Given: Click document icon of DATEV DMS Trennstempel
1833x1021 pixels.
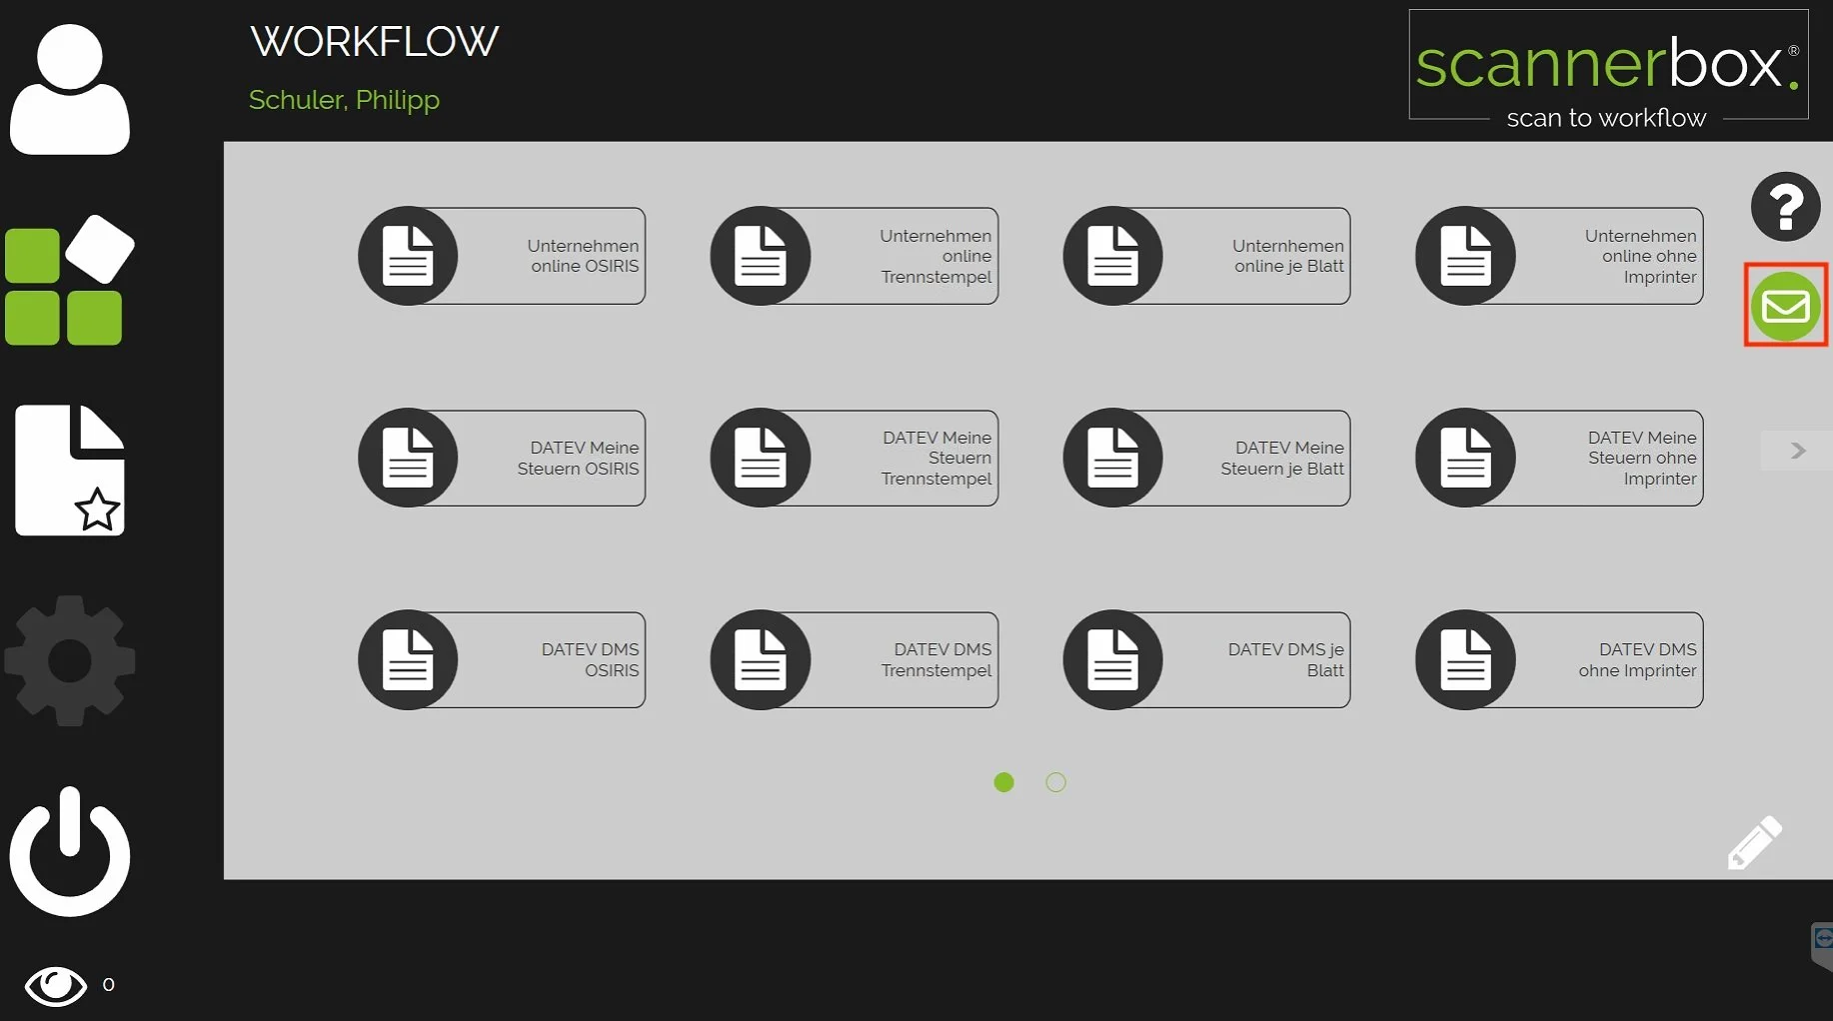Looking at the screenshot, I should pyautogui.click(x=761, y=659).
